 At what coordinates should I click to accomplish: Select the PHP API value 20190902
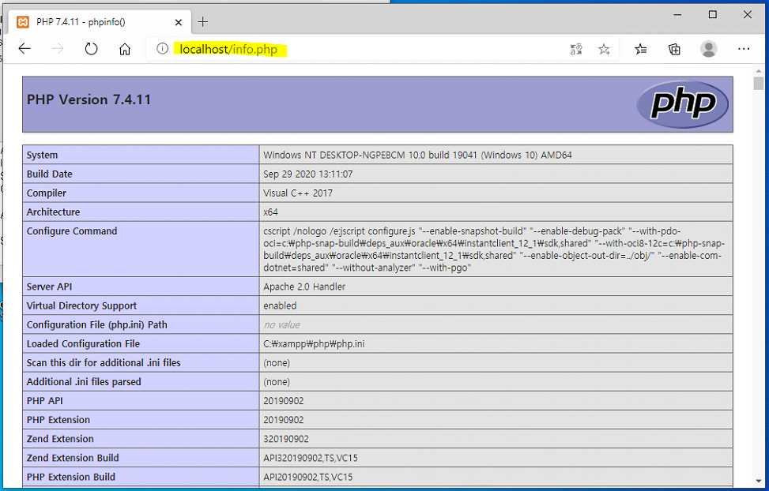[284, 401]
